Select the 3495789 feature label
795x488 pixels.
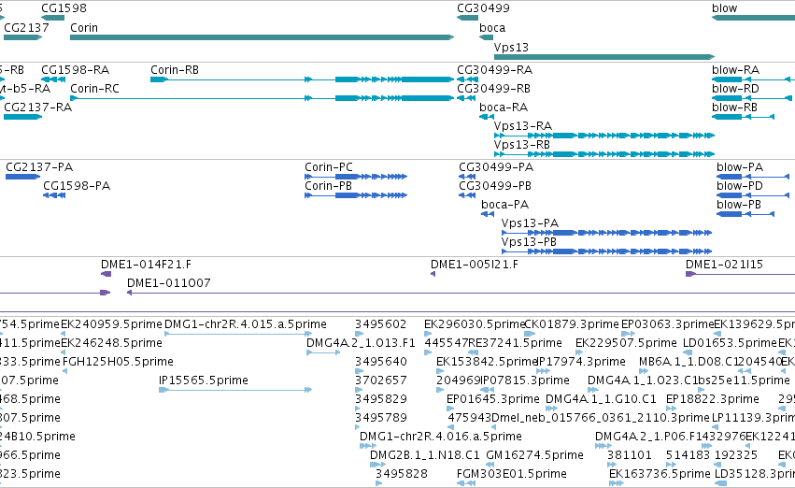click(381, 418)
